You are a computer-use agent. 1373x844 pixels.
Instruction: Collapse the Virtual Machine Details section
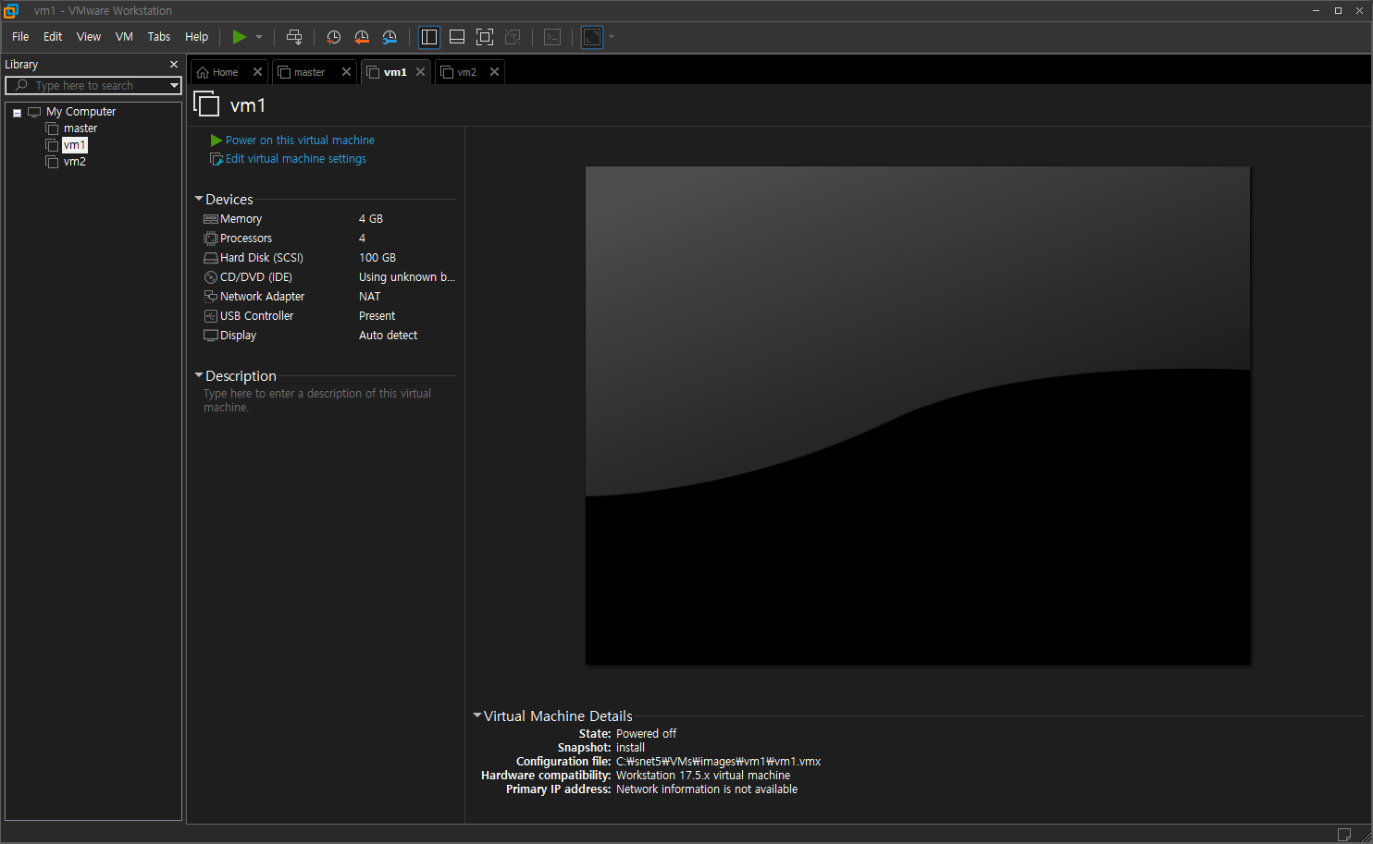476,716
